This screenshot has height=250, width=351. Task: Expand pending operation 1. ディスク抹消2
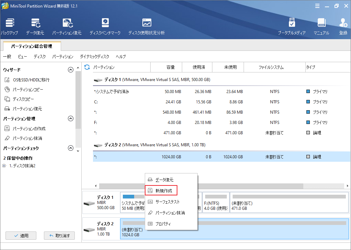[x=4, y=166]
